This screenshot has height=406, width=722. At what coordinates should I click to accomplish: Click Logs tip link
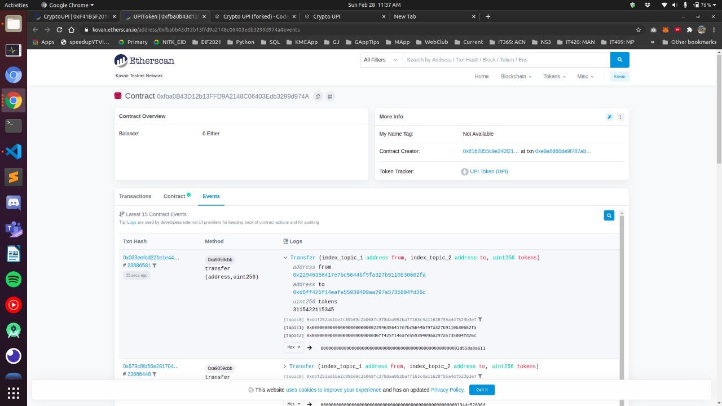pyautogui.click(x=131, y=222)
